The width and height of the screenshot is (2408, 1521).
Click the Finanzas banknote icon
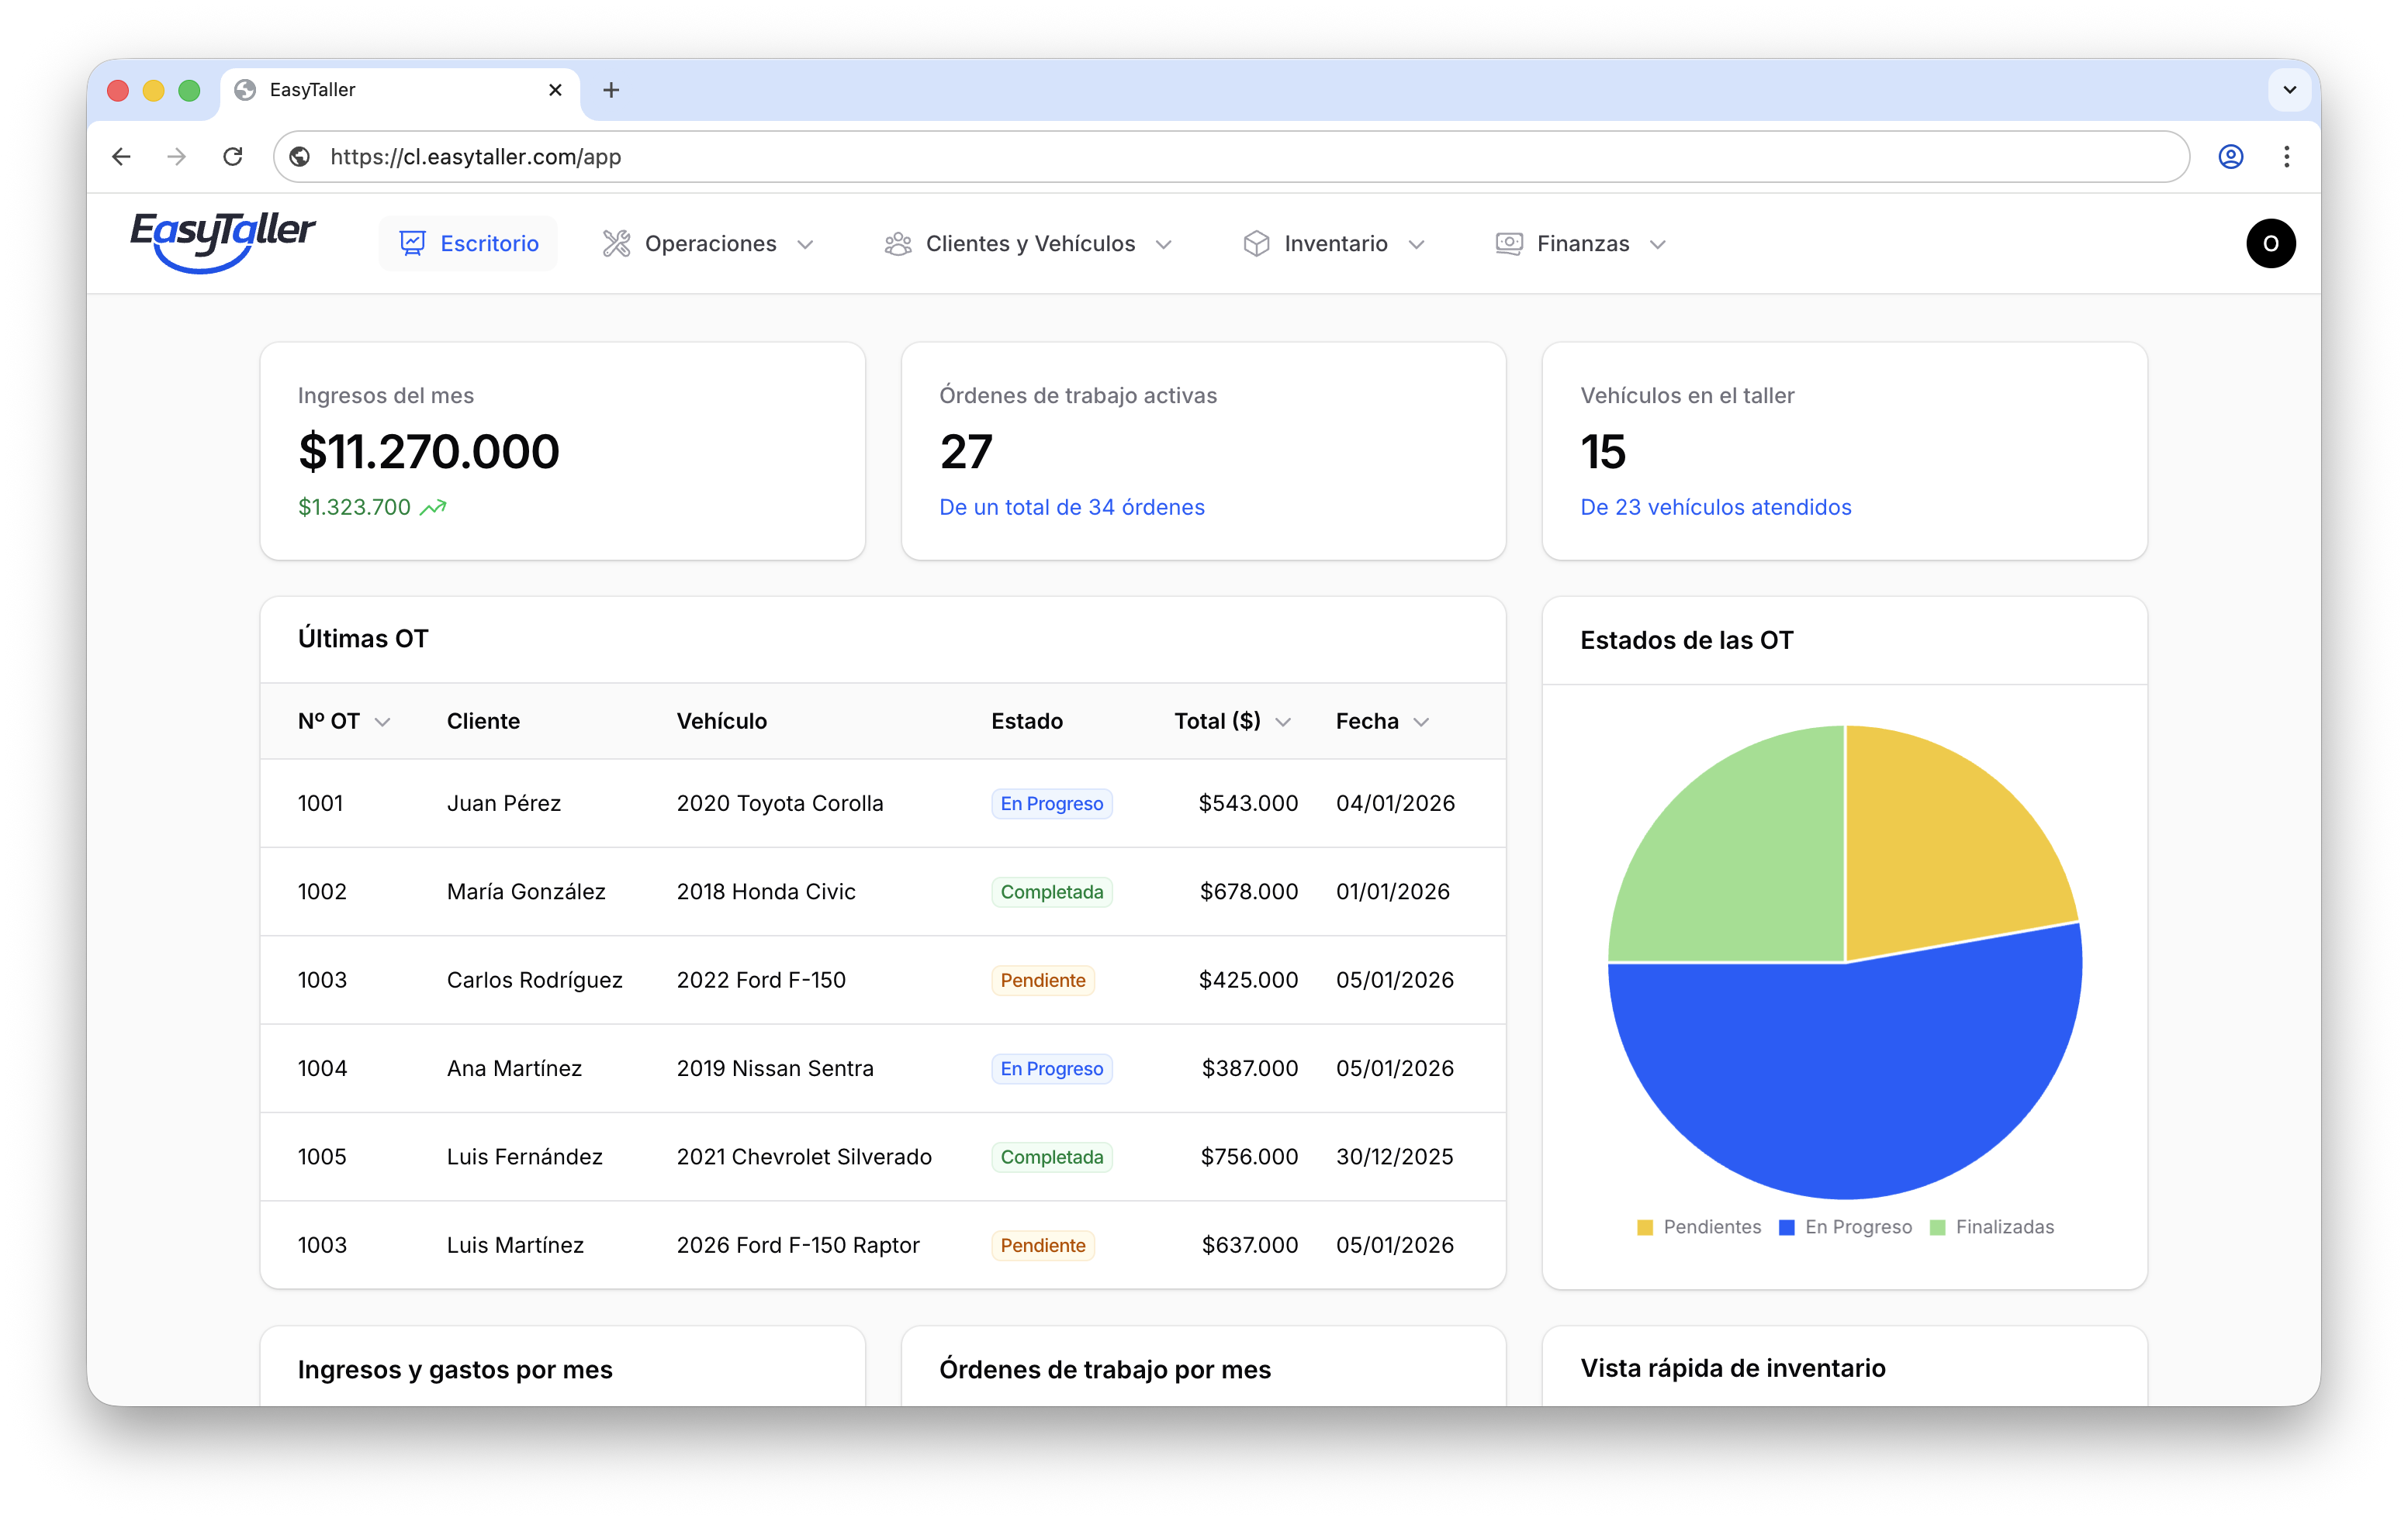tap(1508, 243)
